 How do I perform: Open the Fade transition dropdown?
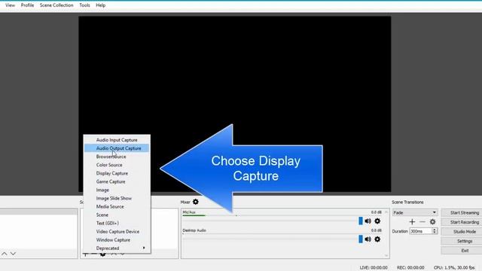click(415, 212)
